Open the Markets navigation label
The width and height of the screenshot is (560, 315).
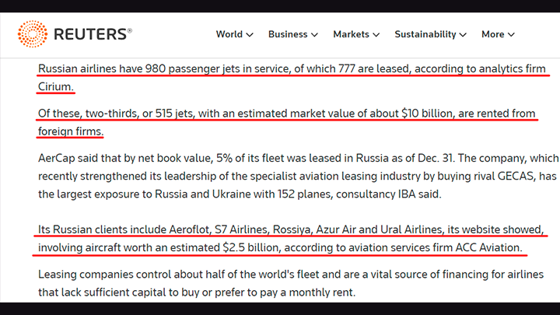(351, 34)
